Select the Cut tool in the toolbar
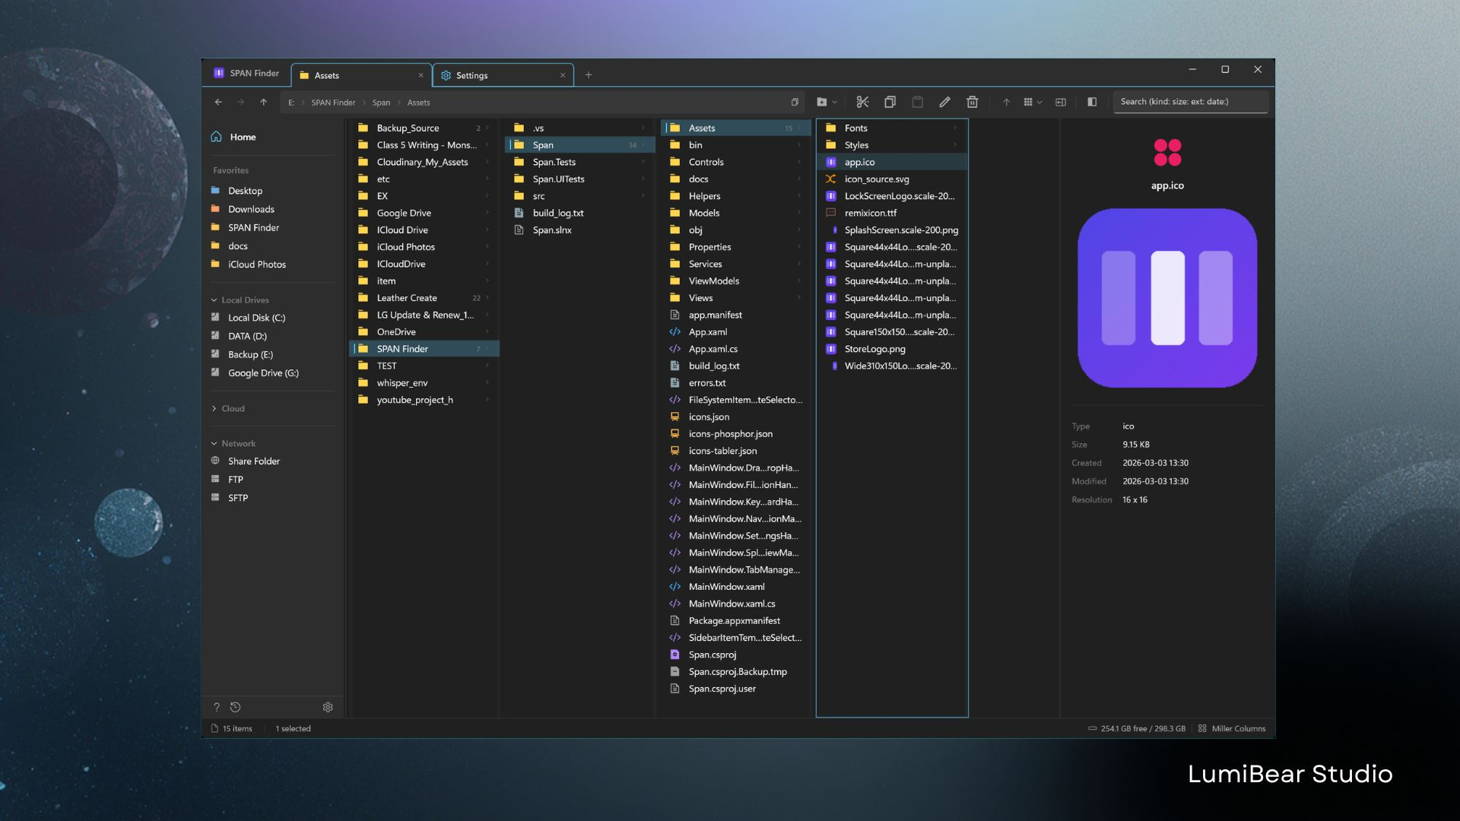Image resolution: width=1460 pixels, height=821 pixels. 862,101
